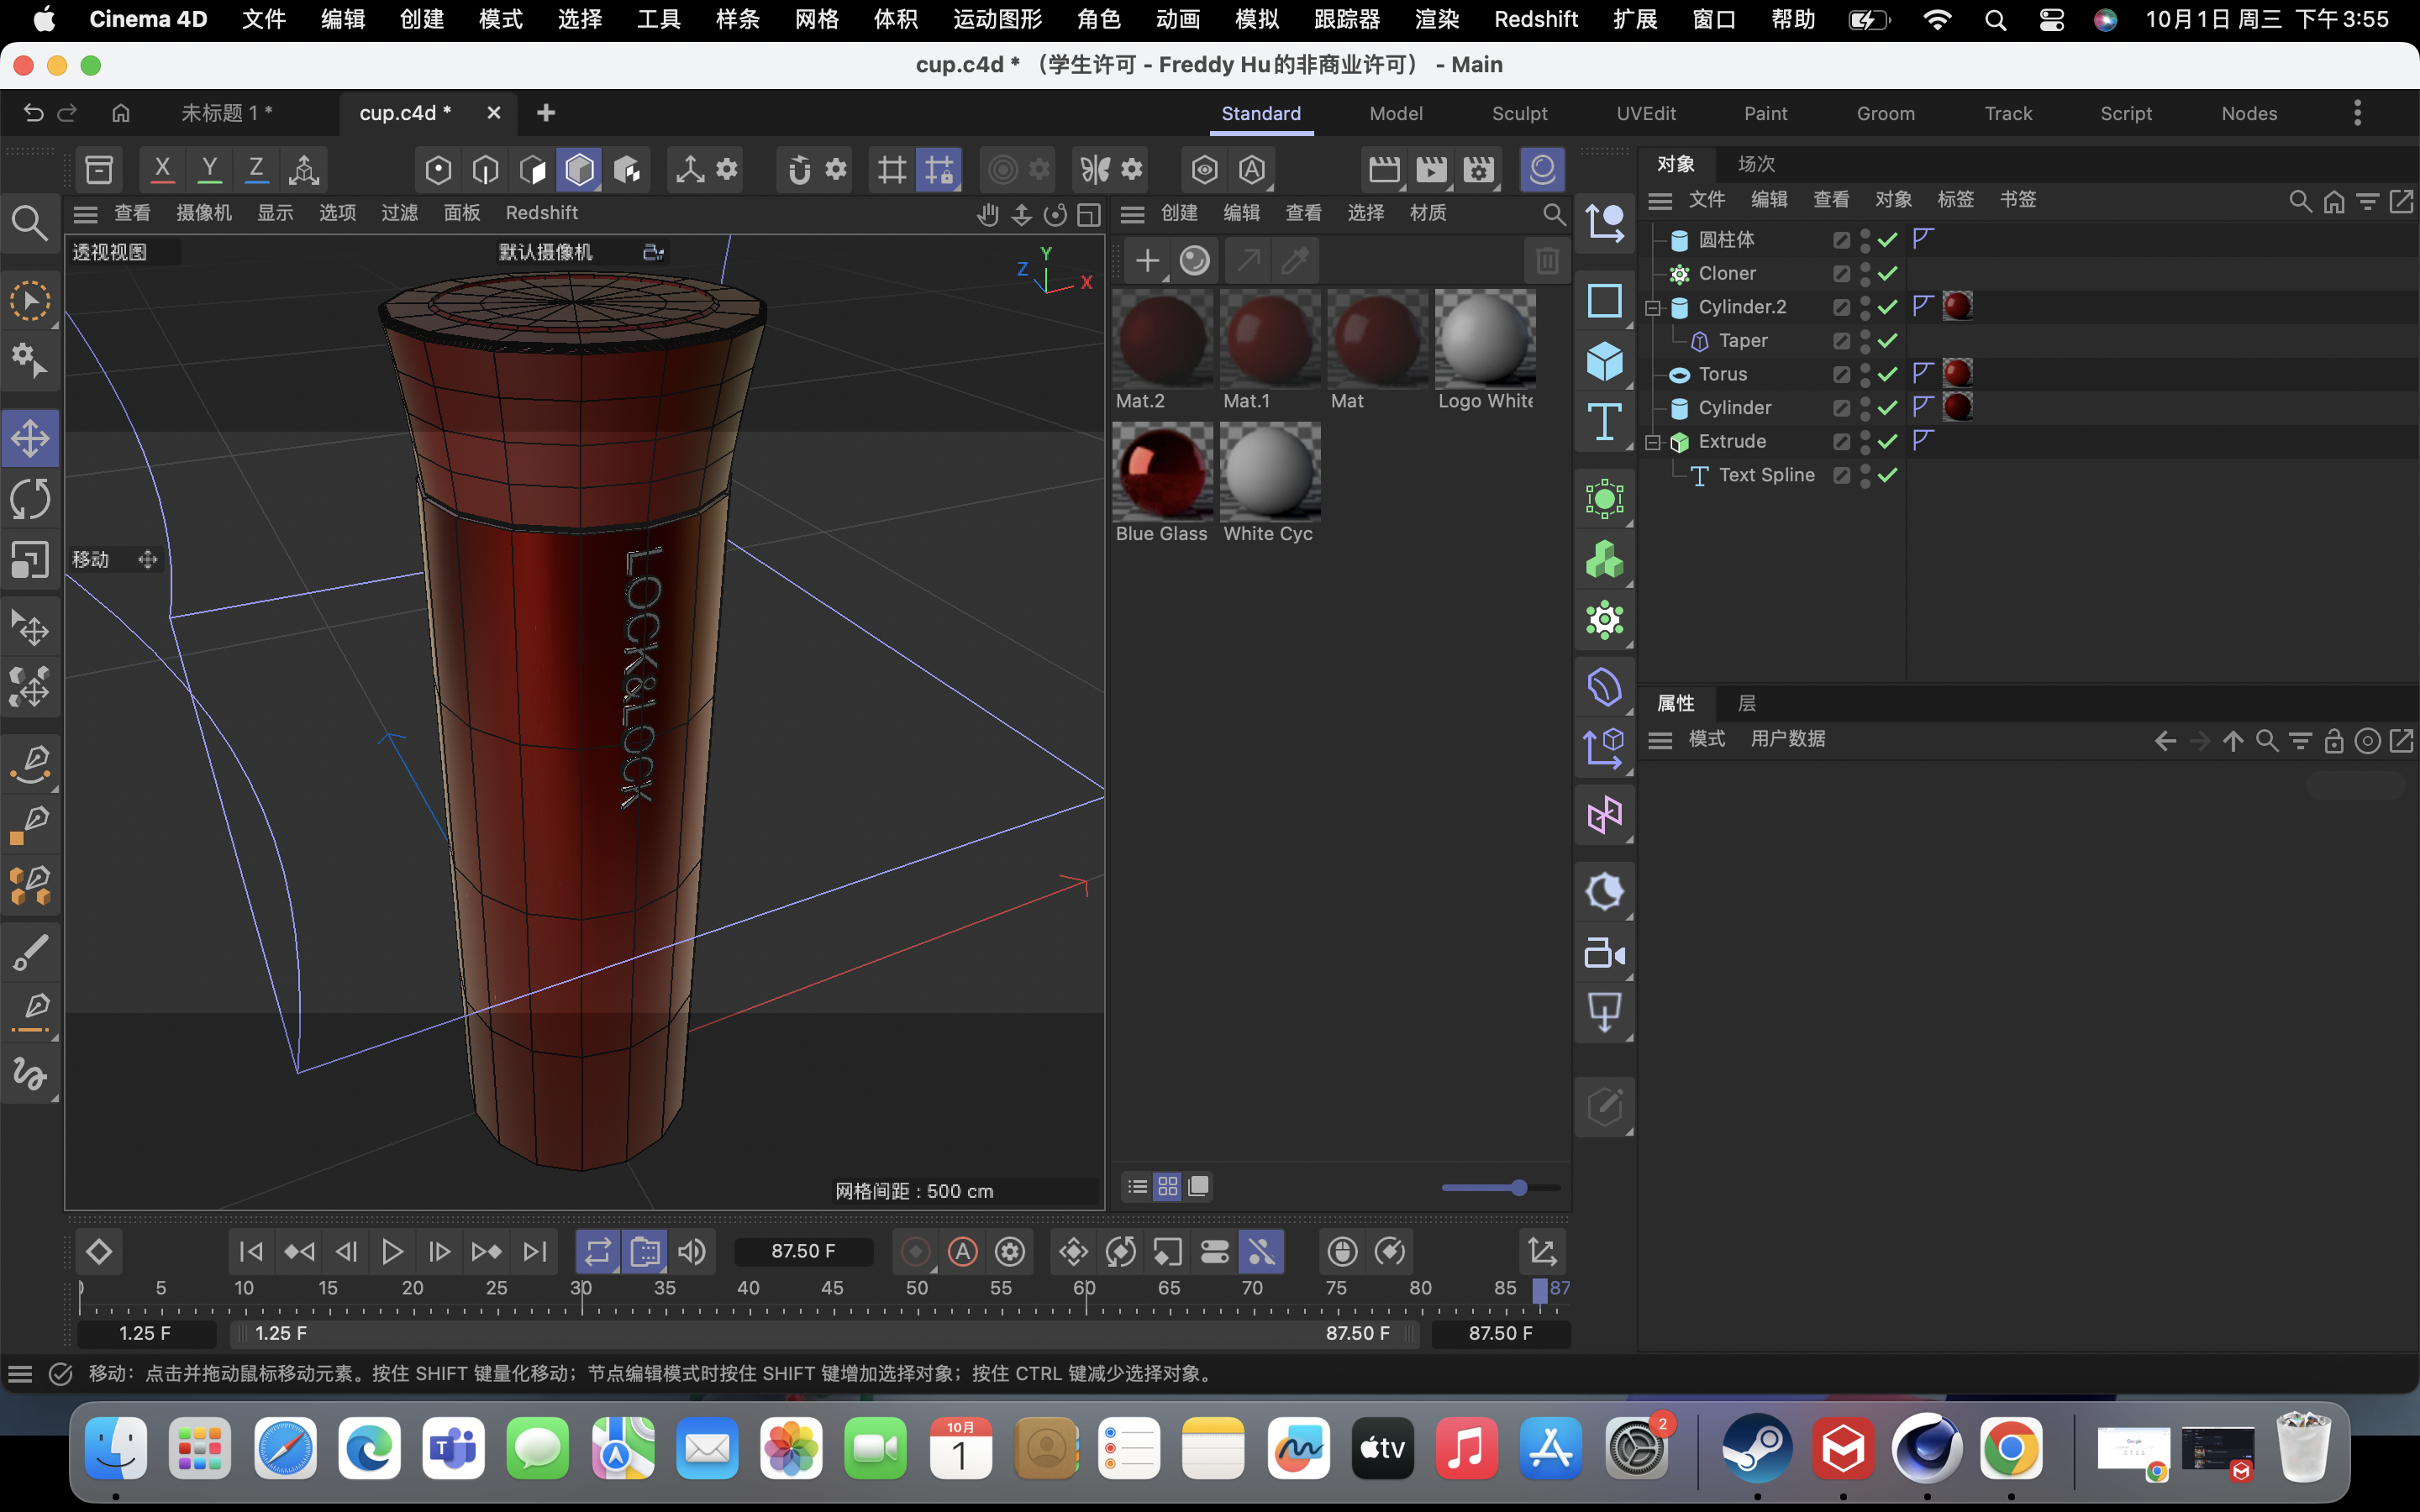
Task: Select the Move tool in the left toolbar
Action: pos(30,437)
